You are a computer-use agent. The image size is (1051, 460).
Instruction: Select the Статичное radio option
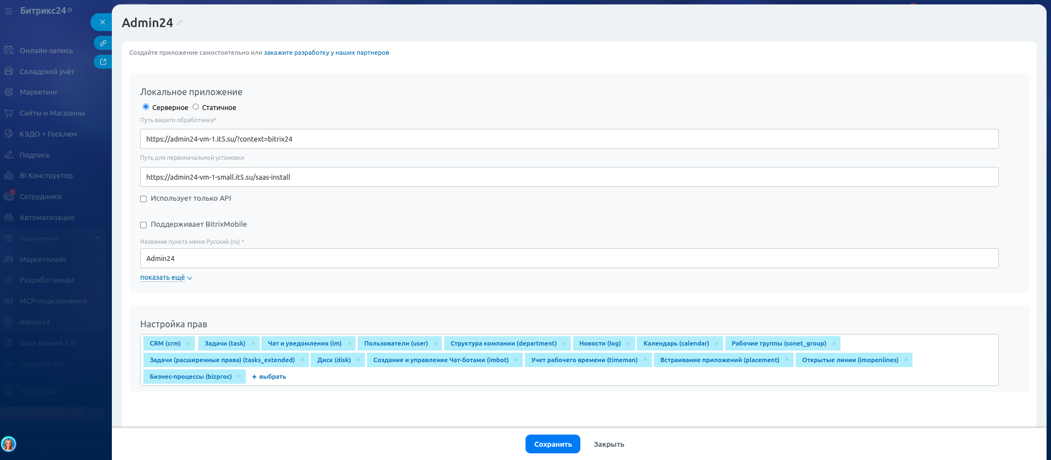click(195, 107)
